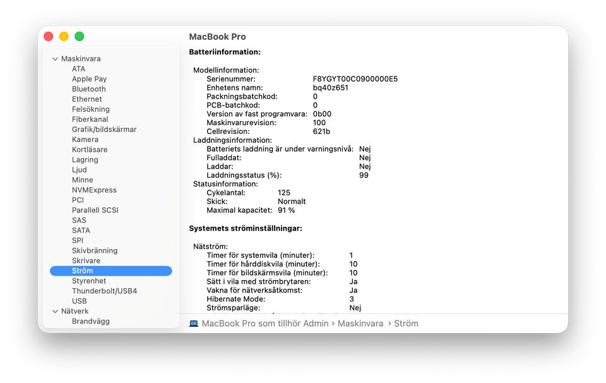Click the green zoom button
The image size is (606, 383).
(x=80, y=37)
